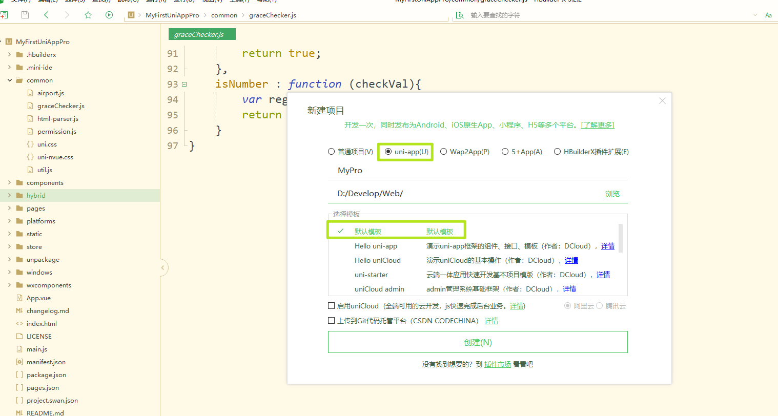
Task: Open the 详情 link for uni-starter
Action: pos(603,275)
